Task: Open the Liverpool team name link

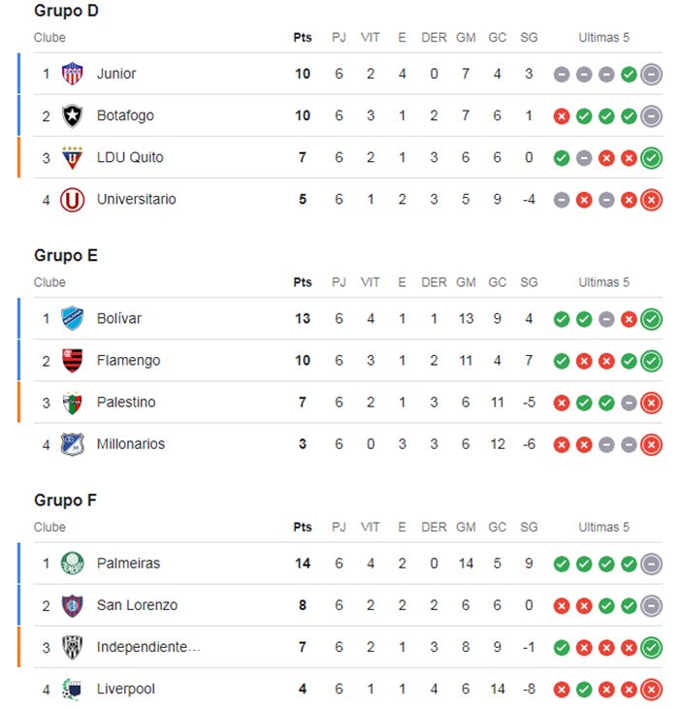Action: point(125,690)
